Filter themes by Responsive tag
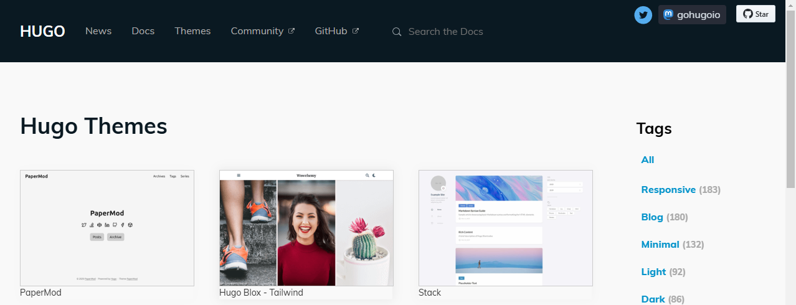796x305 pixels. point(668,190)
